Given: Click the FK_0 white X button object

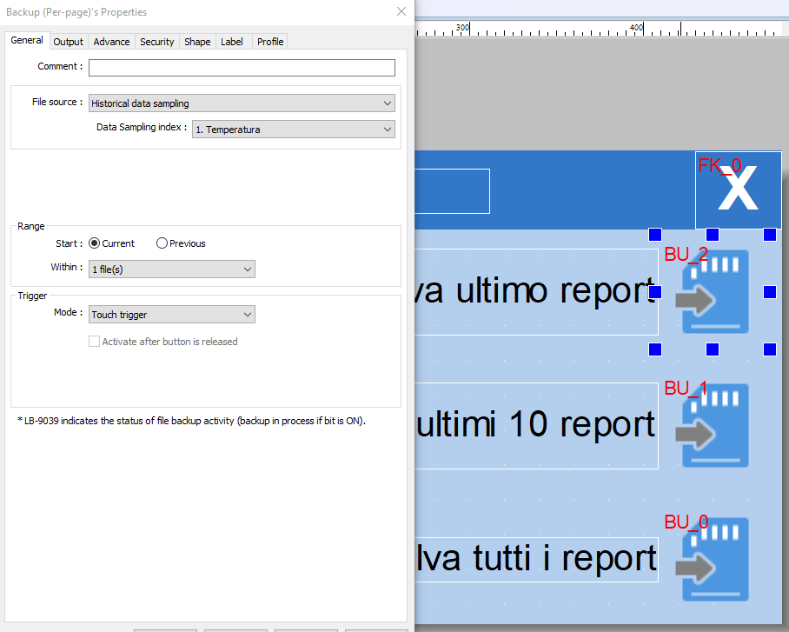Looking at the screenshot, I should pyautogui.click(x=738, y=190).
